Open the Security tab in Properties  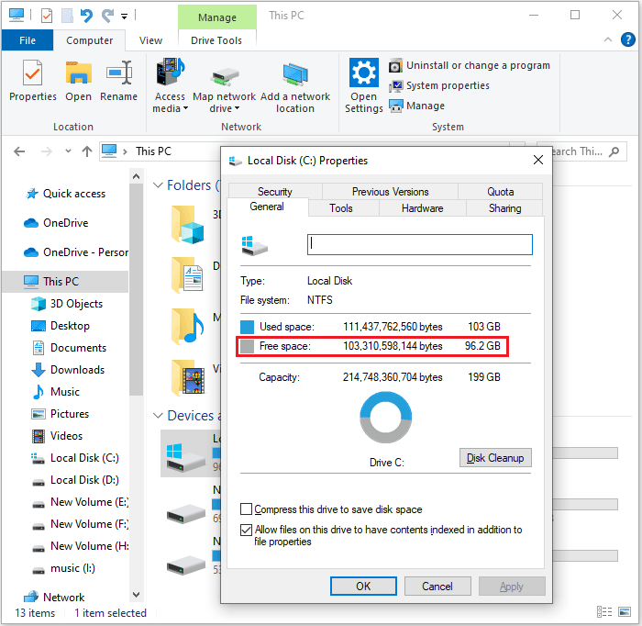pyautogui.click(x=275, y=192)
